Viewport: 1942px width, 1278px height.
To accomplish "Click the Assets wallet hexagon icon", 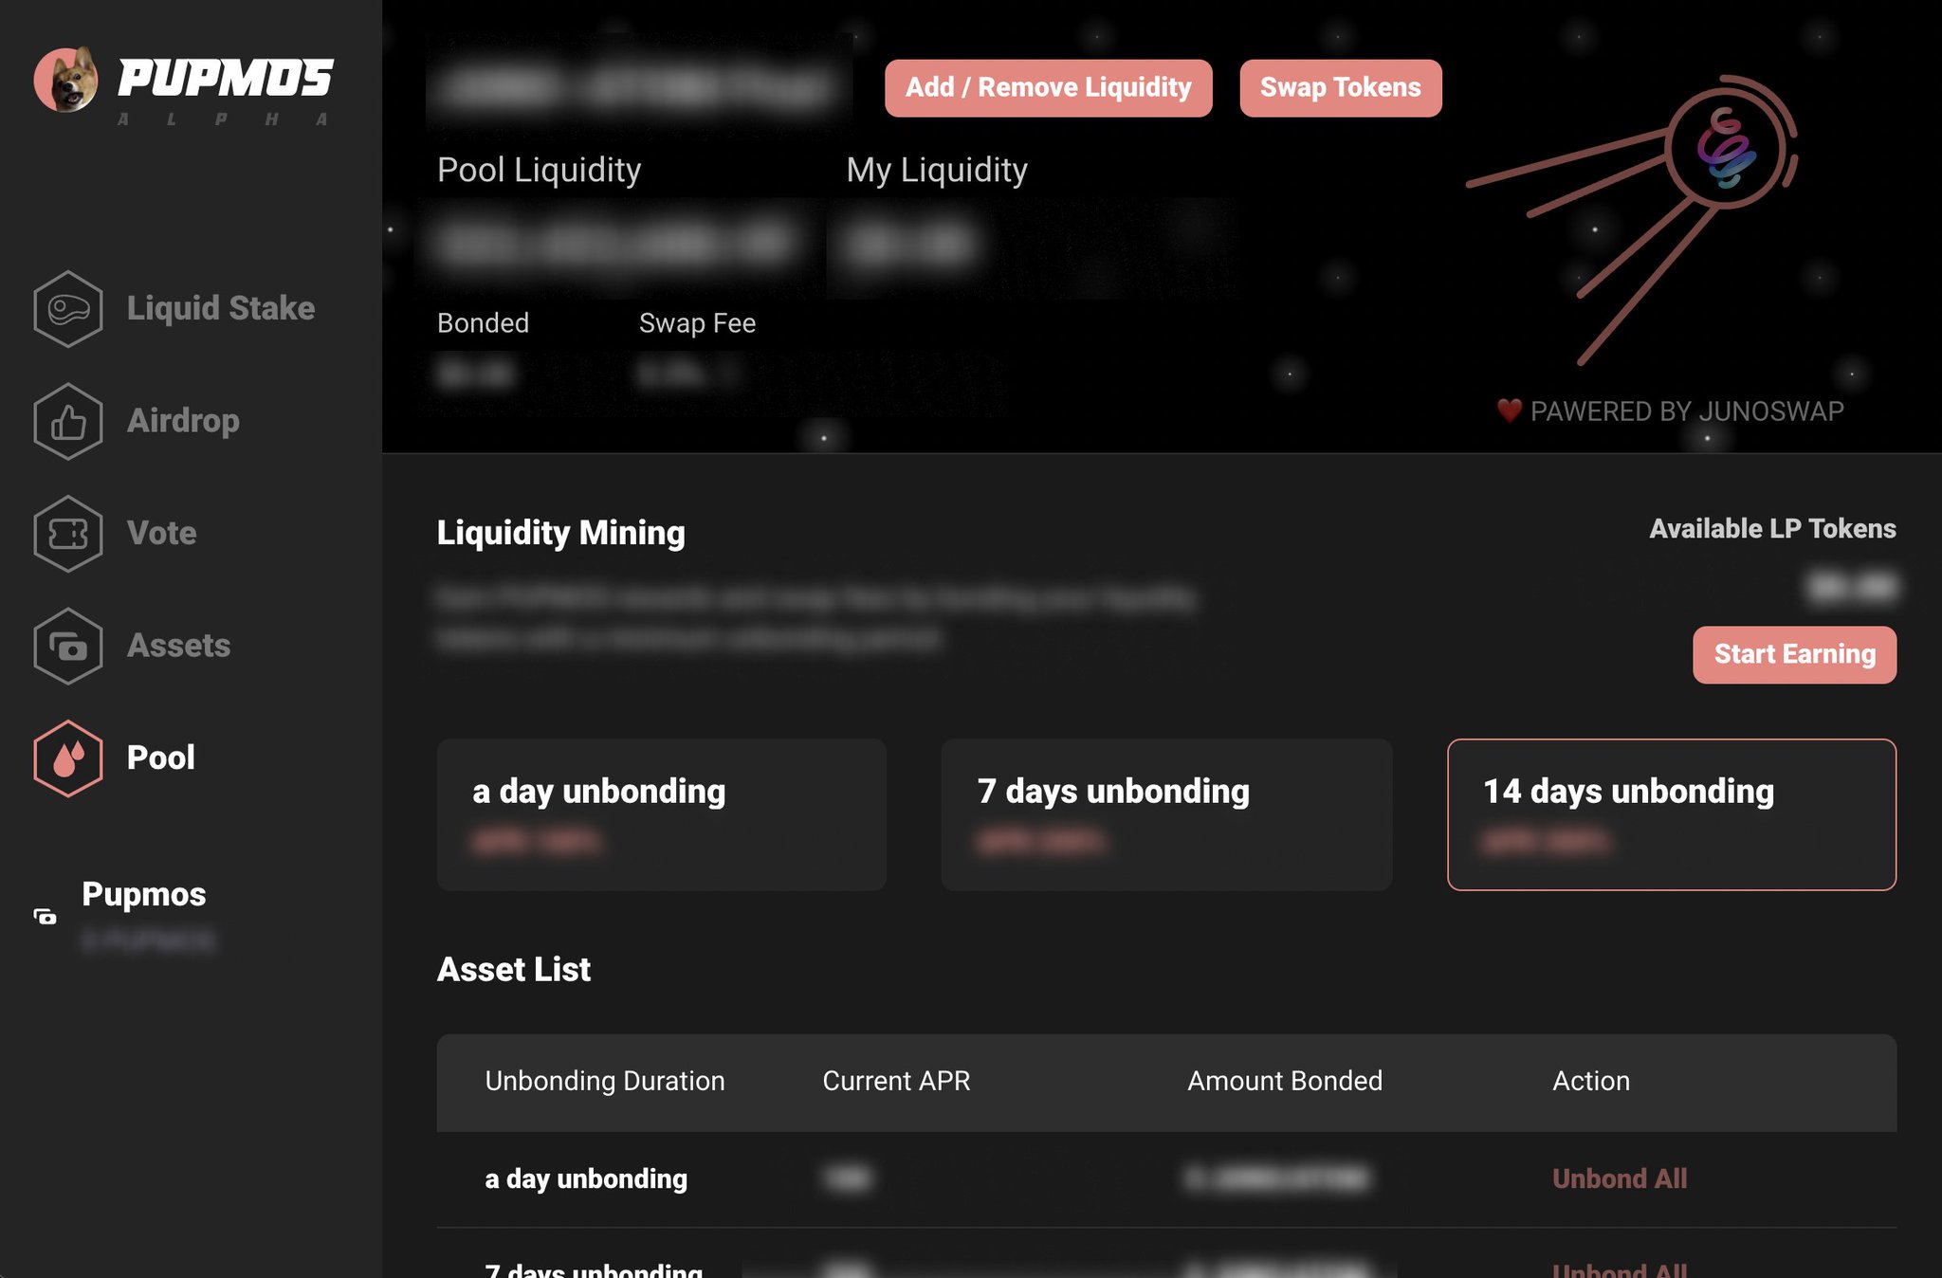I will [67, 647].
